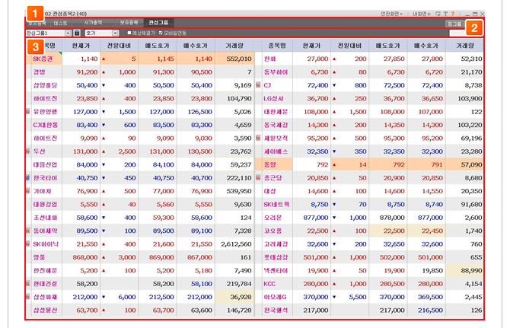Click the news marker beside 유한양행
The height and width of the screenshot is (328, 510).
pos(27,112)
